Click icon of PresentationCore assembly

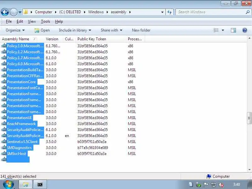pyautogui.click(x=3, y=82)
